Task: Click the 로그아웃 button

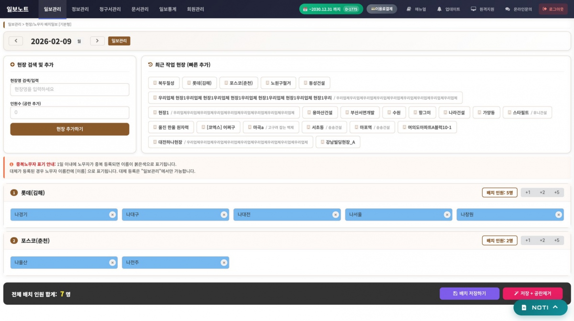Action: pos(553,9)
